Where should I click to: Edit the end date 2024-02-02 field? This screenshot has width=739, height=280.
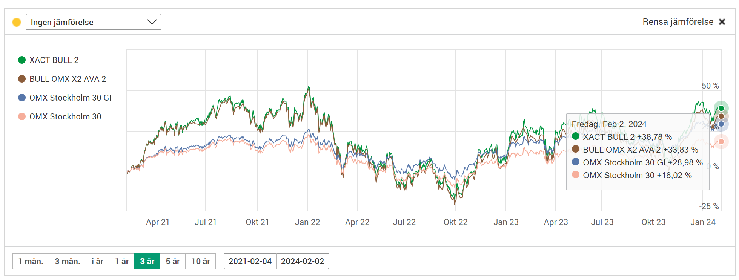[x=303, y=261]
